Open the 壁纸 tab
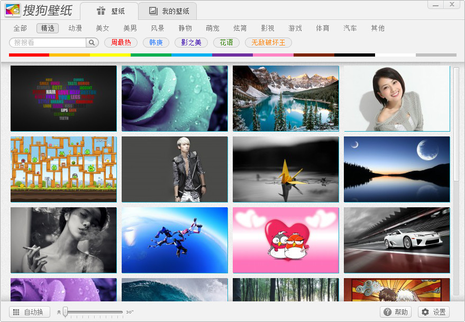 [110, 11]
